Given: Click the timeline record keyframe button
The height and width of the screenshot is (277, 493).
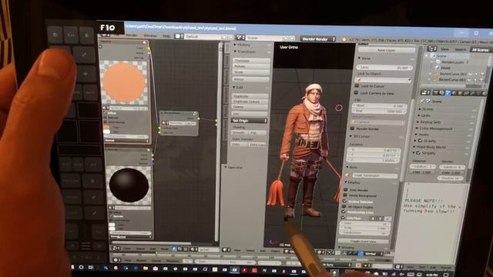Looking at the screenshot, I should 358,265.
